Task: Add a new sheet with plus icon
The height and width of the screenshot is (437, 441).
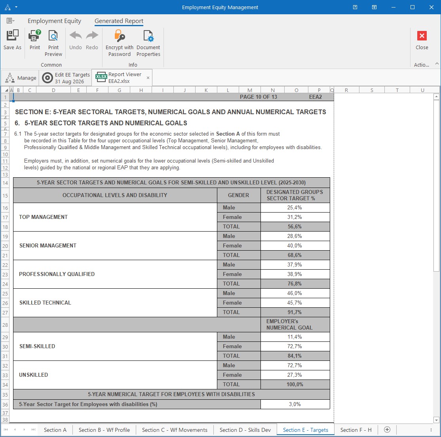Action: [387, 430]
